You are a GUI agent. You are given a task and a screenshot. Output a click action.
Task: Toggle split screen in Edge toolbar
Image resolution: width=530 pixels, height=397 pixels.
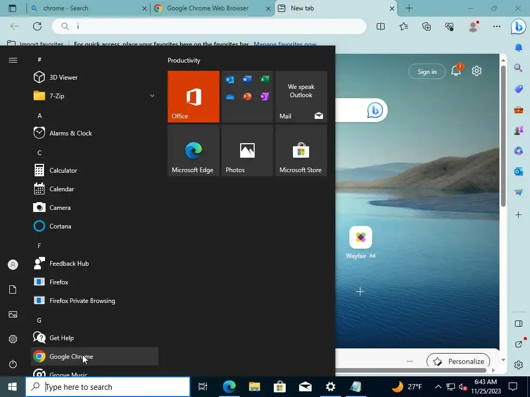click(380, 26)
